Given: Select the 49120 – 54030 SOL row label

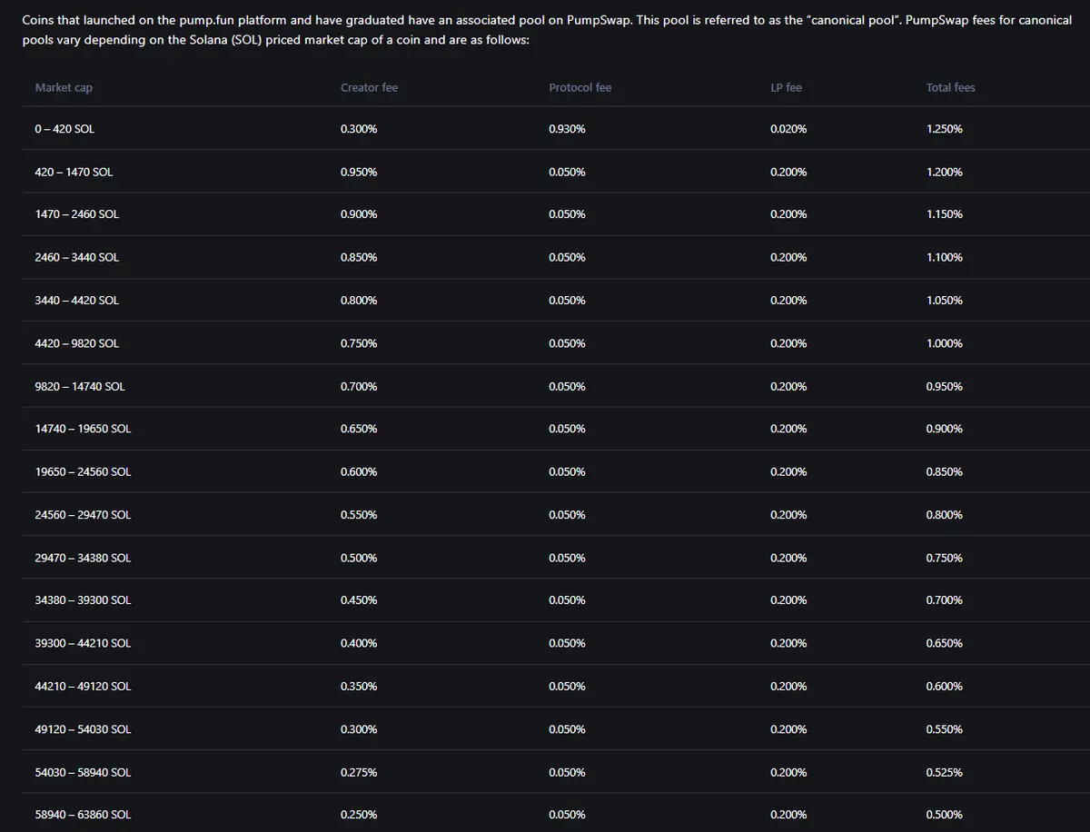Looking at the screenshot, I should [x=83, y=729].
